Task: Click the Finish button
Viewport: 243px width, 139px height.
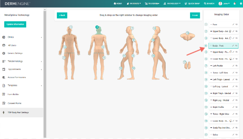Action: (x=195, y=15)
